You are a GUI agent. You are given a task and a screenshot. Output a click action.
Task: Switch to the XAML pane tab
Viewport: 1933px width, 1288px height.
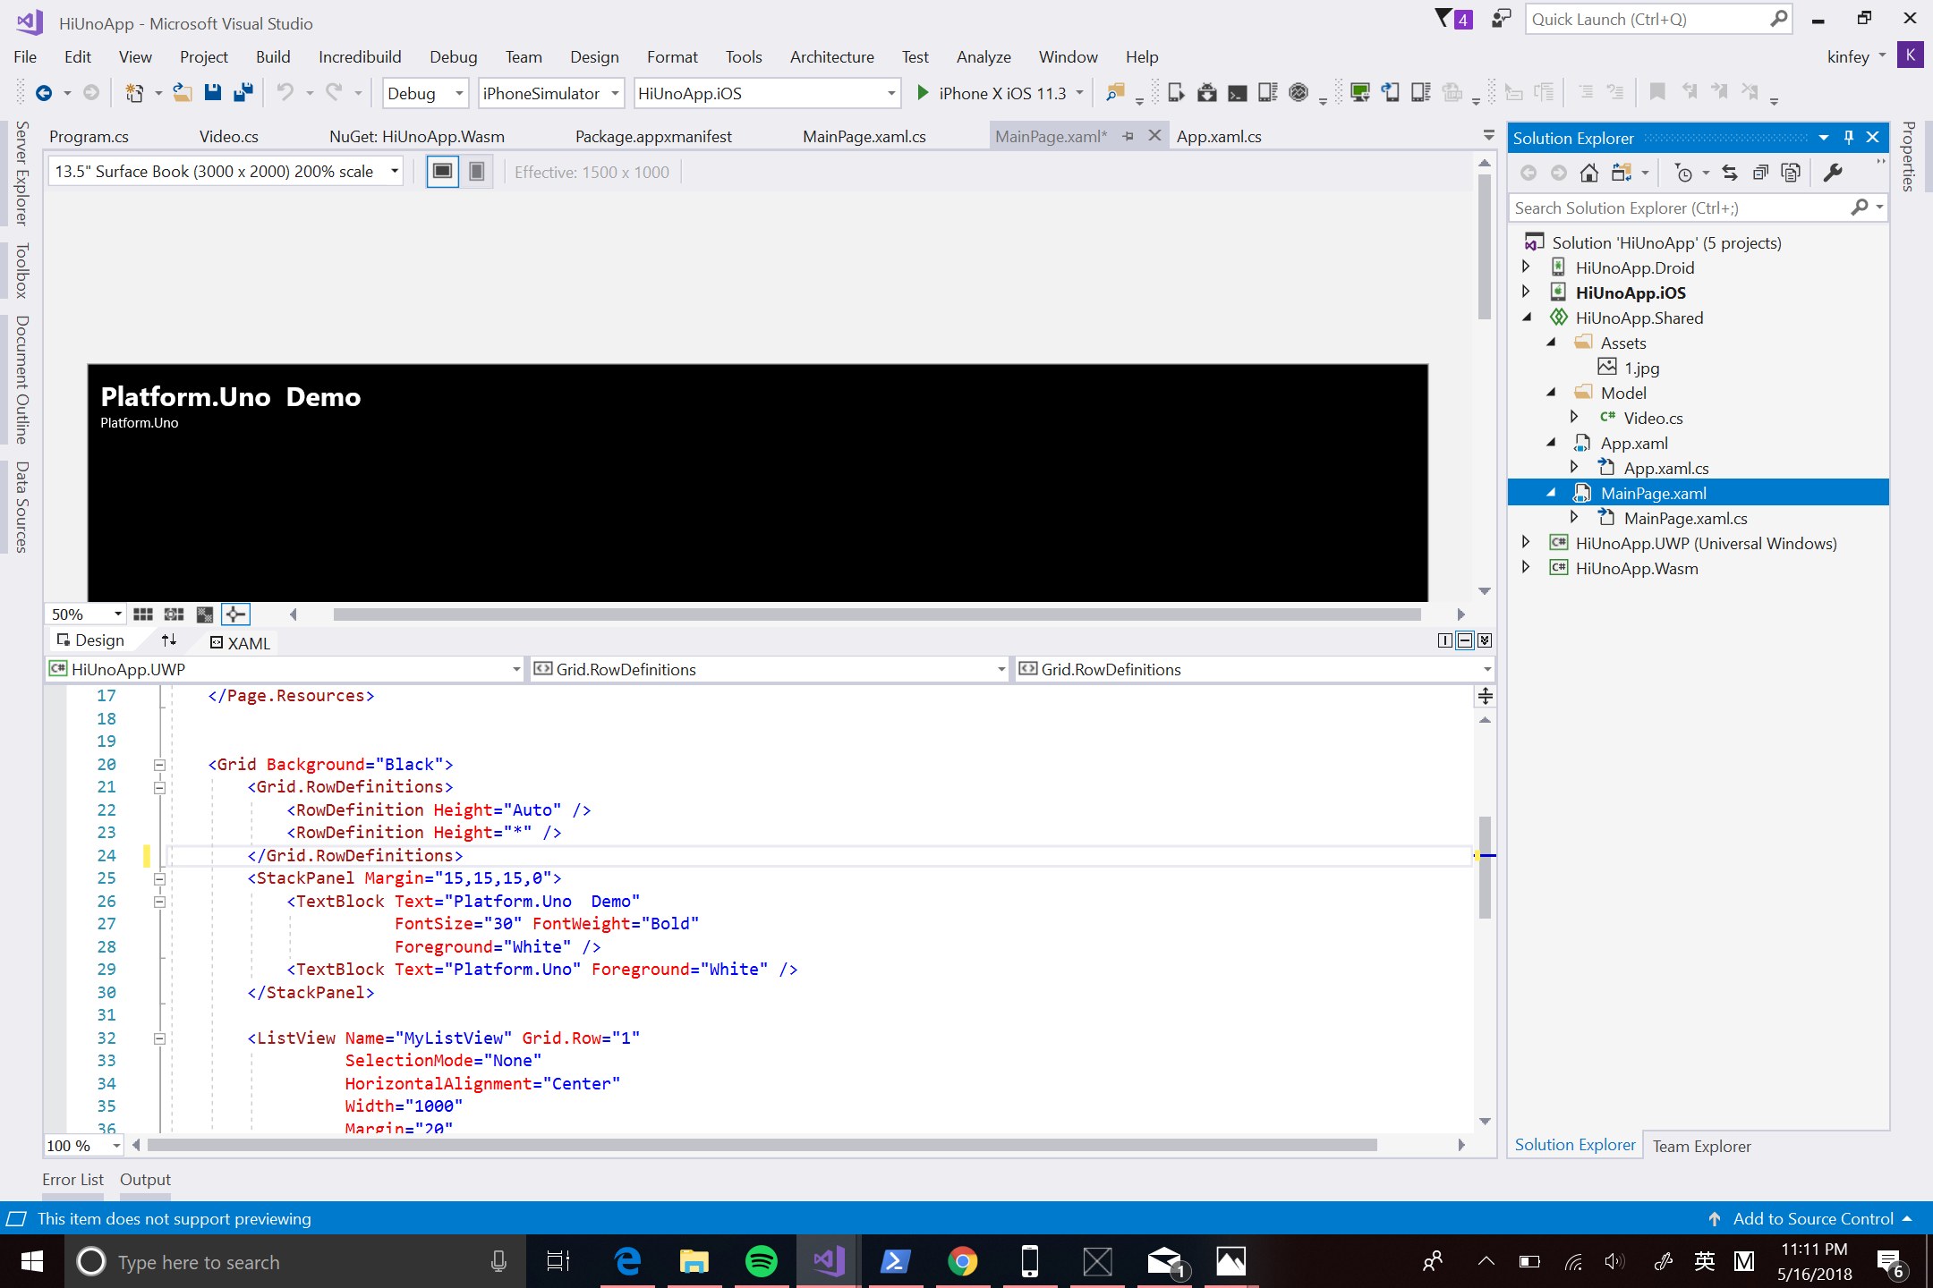240,642
